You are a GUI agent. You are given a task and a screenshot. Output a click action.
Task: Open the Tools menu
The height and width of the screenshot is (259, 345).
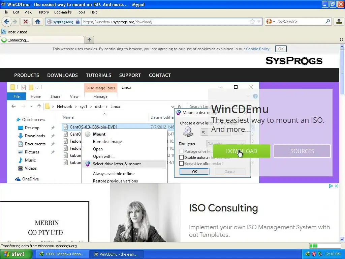pyautogui.click(x=81, y=12)
